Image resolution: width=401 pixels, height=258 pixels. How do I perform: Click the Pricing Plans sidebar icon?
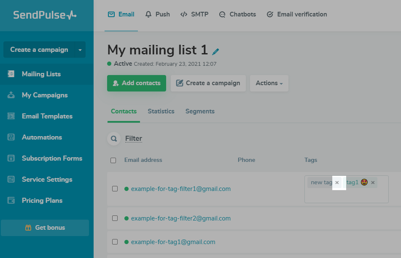pos(11,201)
